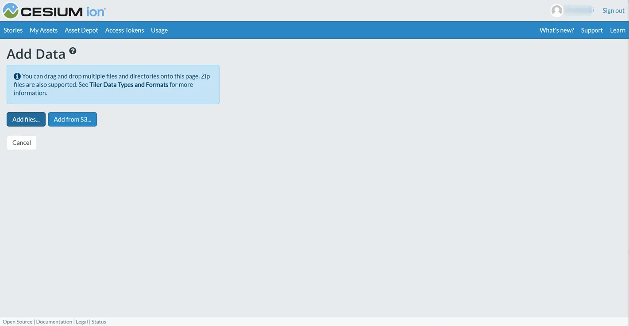Click the info icon in the blue notice
Screen dimensions: 629x326
(17, 76)
